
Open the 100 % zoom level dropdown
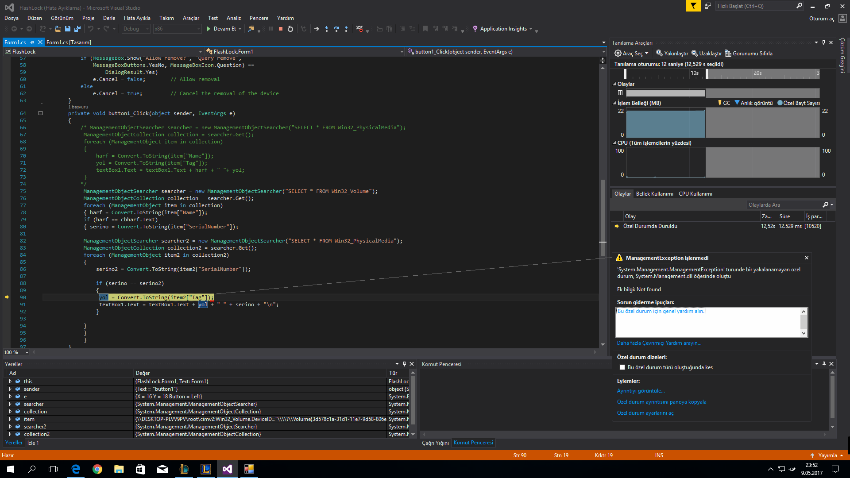coord(27,353)
